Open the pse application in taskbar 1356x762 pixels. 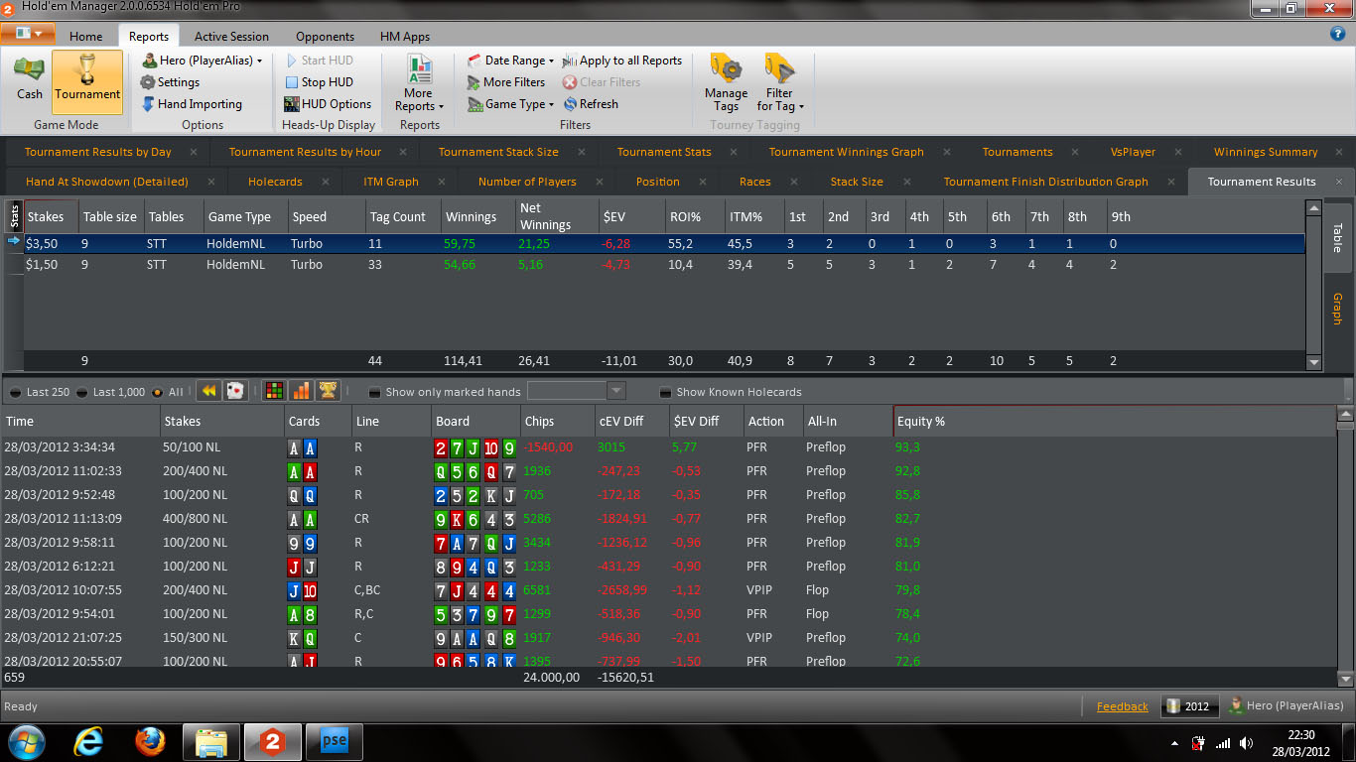pos(335,741)
